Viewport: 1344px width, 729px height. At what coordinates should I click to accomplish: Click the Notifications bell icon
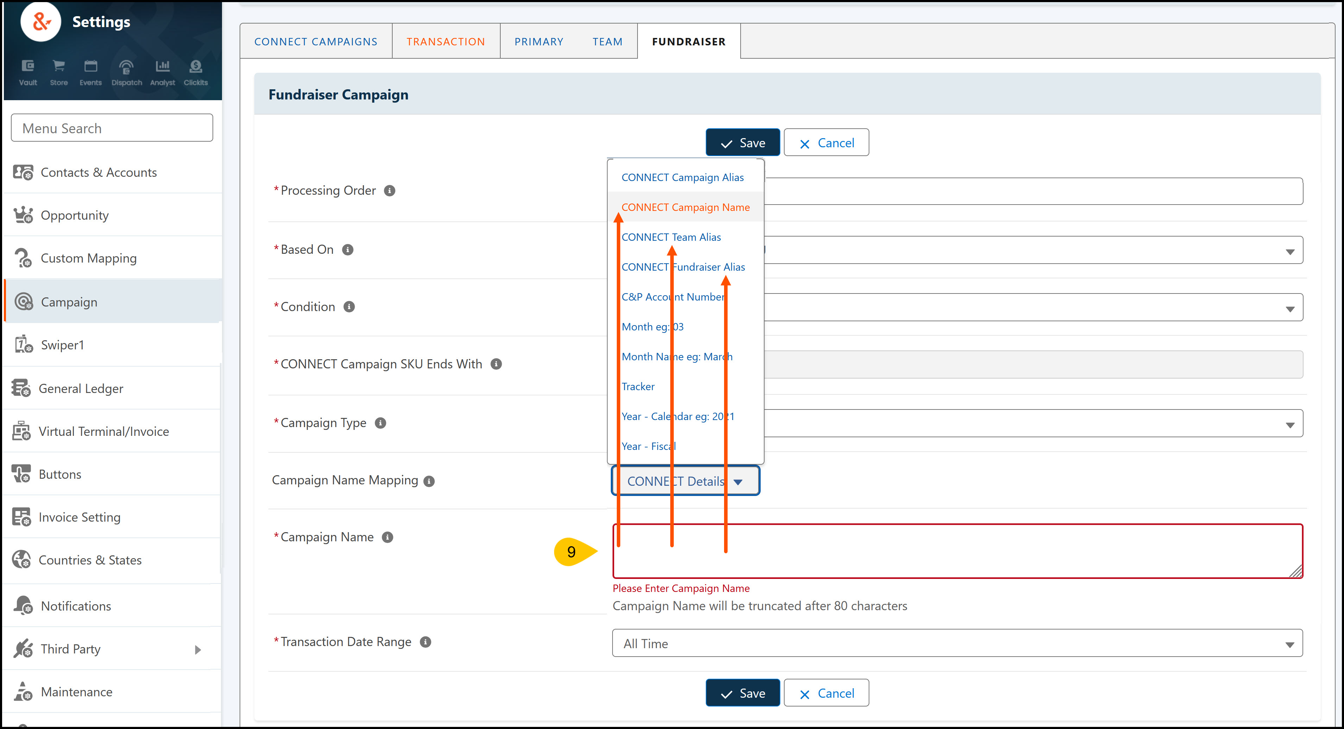[23, 606]
